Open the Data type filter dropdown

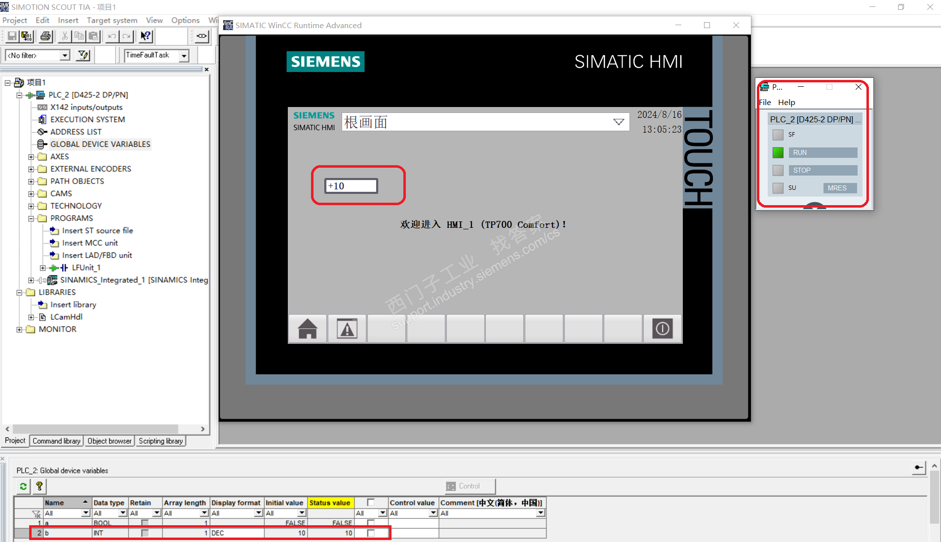pyautogui.click(x=123, y=513)
